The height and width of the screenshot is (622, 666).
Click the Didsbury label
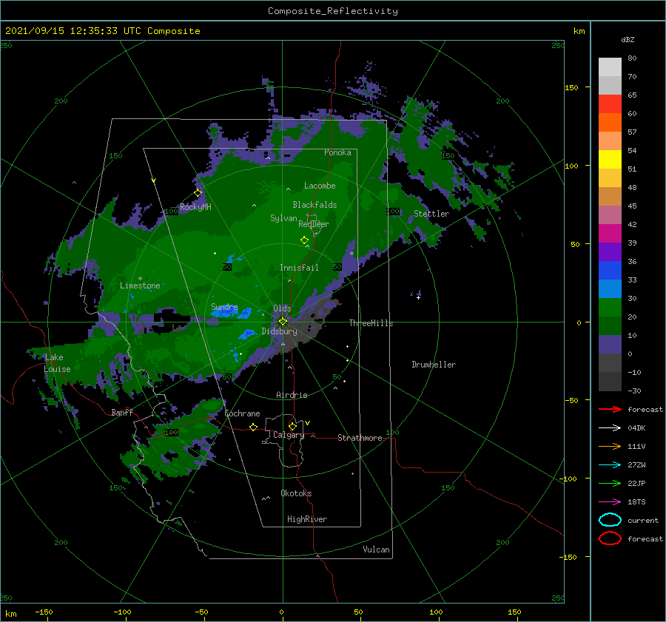pos(279,331)
